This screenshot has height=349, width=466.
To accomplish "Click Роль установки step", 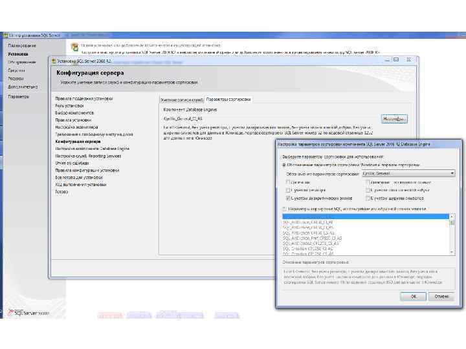I will (69, 105).
